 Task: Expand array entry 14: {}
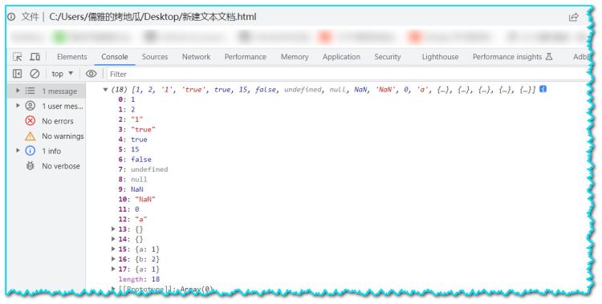coord(113,239)
